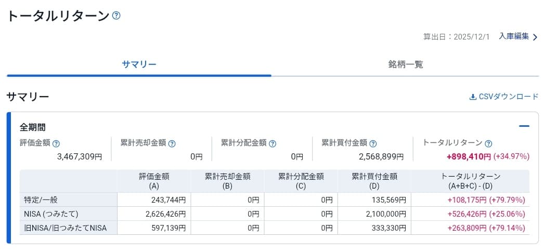The width and height of the screenshot is (545, 252).
Task: Collapse the 全期間 section with the minus icon
Action: pos(524,126)
